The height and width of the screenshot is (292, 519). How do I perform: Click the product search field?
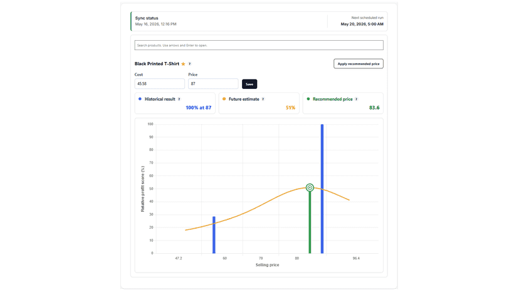click(259, 45)
